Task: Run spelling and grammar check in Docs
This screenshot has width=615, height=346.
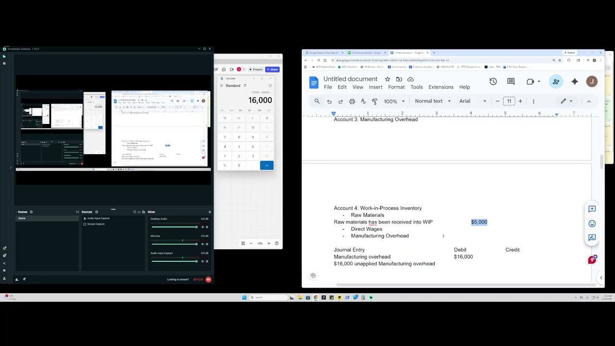Action: pyautogui.click(x=363, y=101)
